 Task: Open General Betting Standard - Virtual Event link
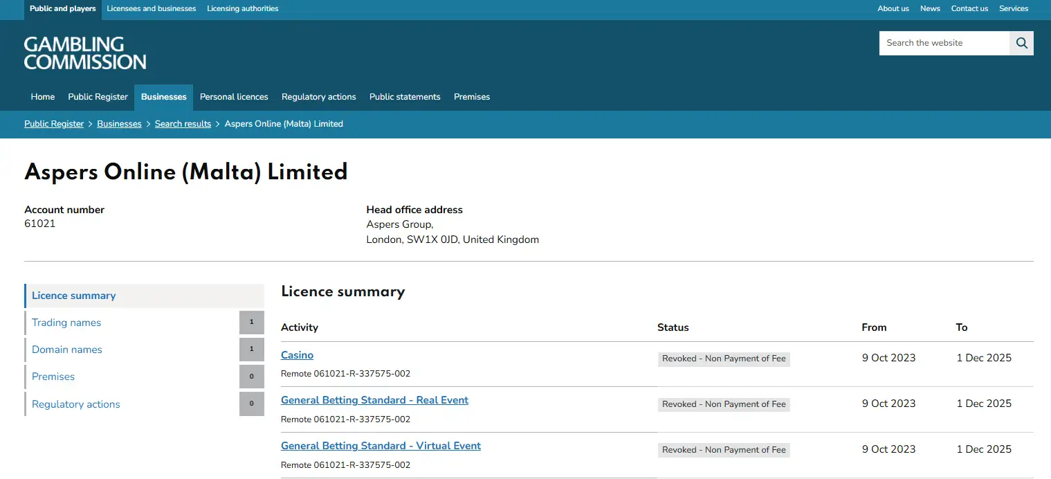pos(381,446)
